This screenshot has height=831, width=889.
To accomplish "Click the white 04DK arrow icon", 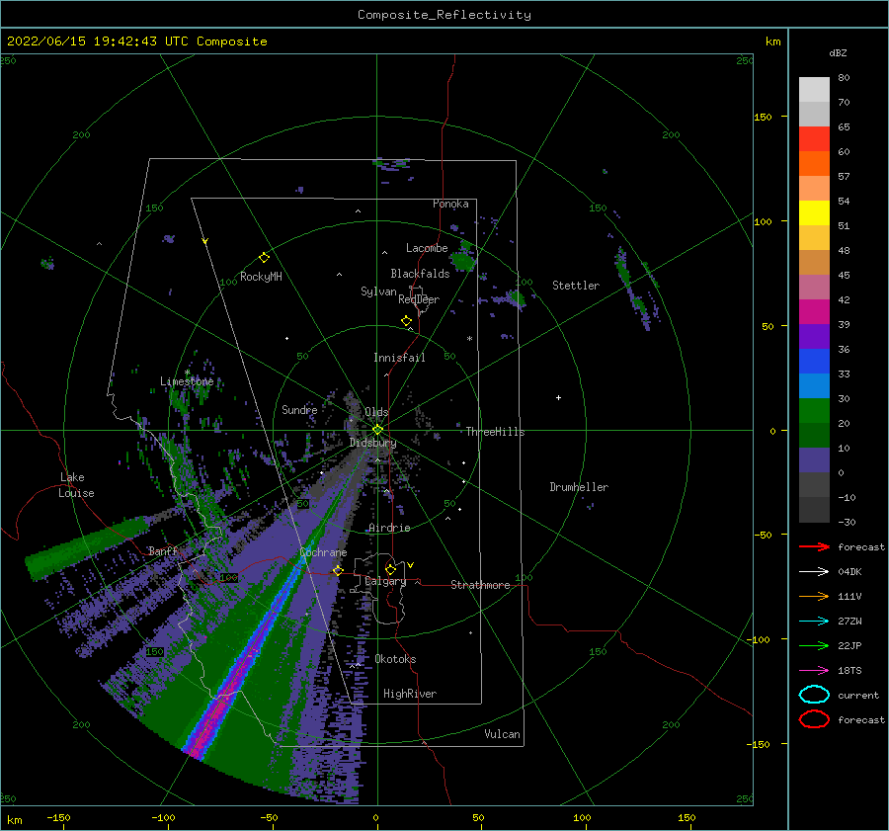I will coord(814,572).
